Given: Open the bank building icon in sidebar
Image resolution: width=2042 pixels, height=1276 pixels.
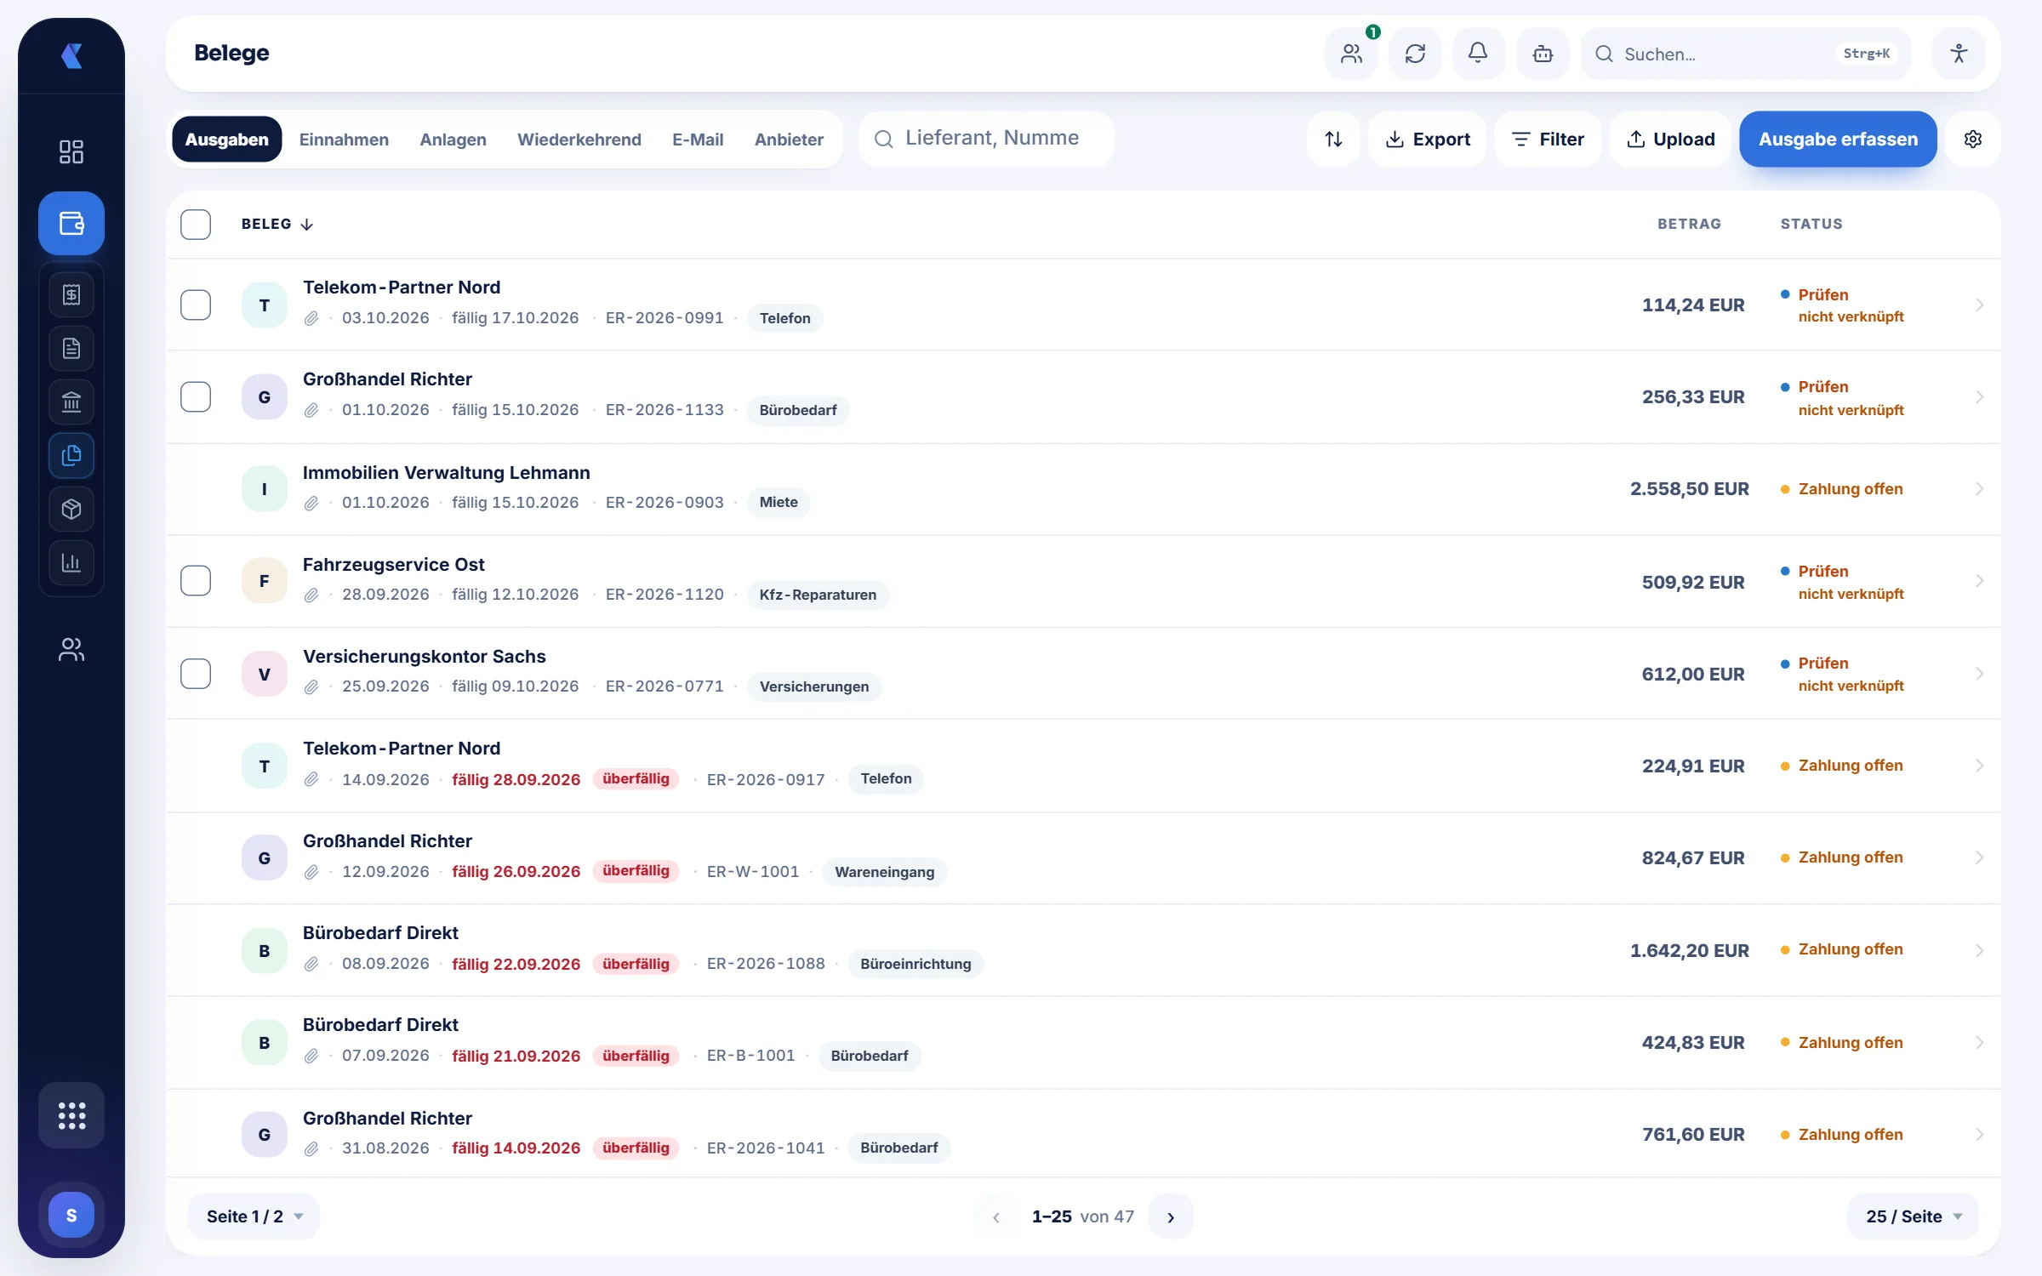Looking at the screenshot, I should pyautogui.click(x=71, y=402).
